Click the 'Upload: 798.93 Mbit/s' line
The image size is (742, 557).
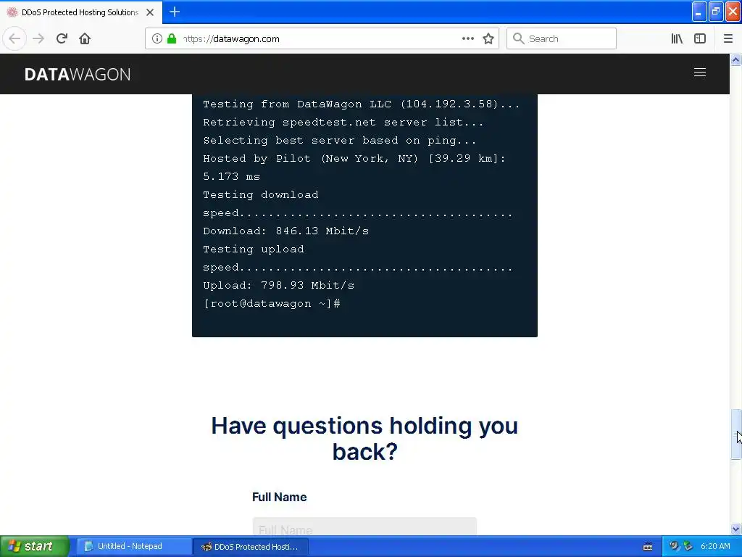coord(279,286)
